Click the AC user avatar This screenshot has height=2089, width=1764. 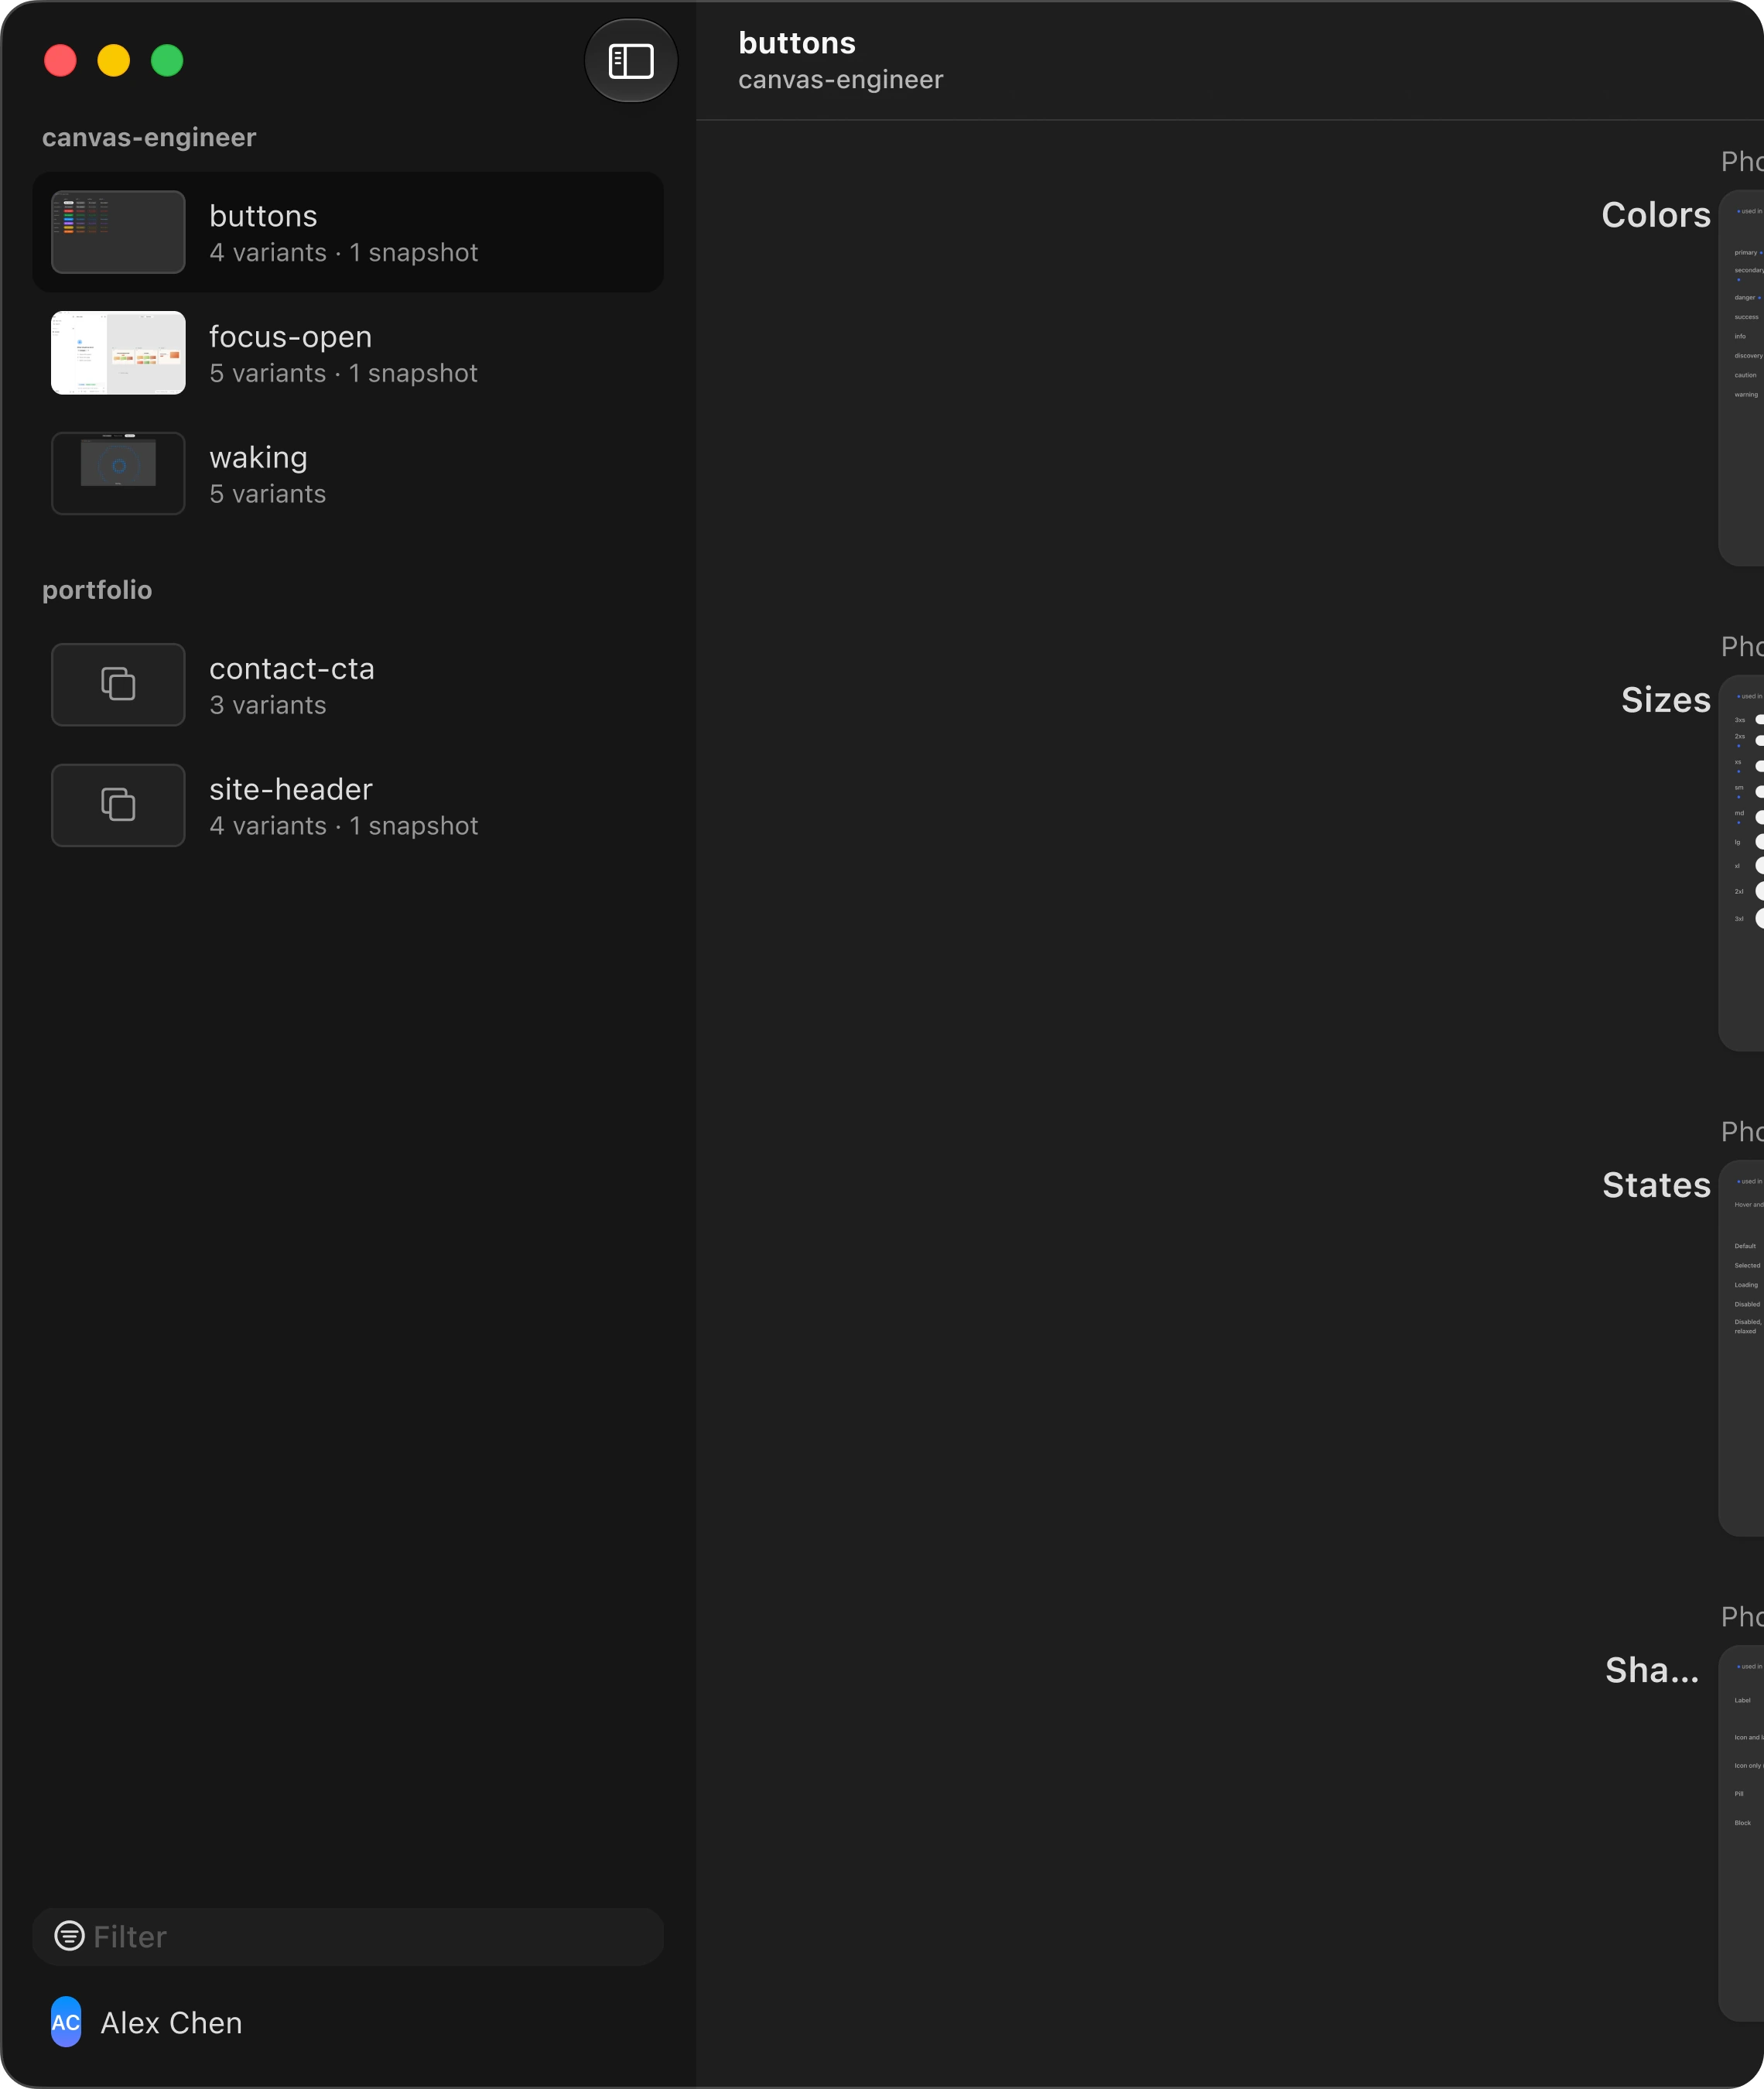coord(66,2023)
